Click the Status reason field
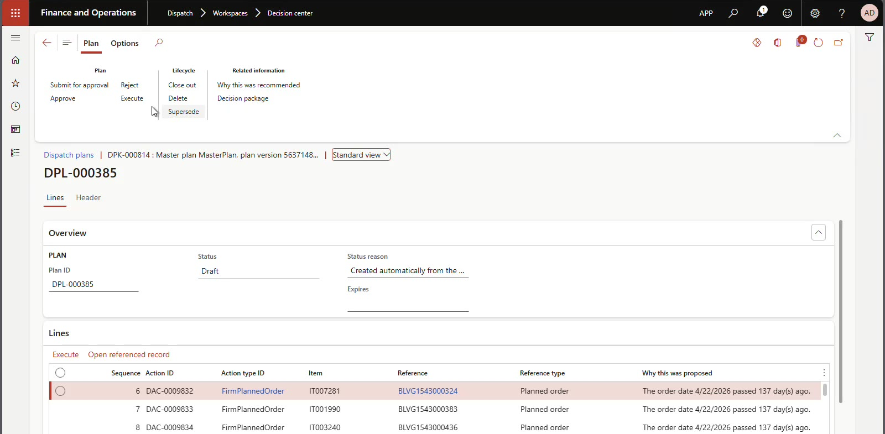 (408, 270)
